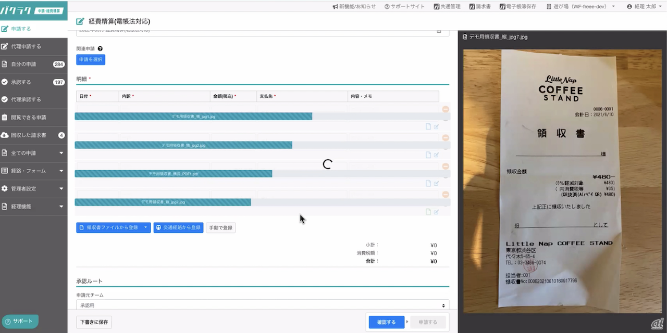
Task: Open the 経理 太郎 user dropdown
Action: pos(644,7)
